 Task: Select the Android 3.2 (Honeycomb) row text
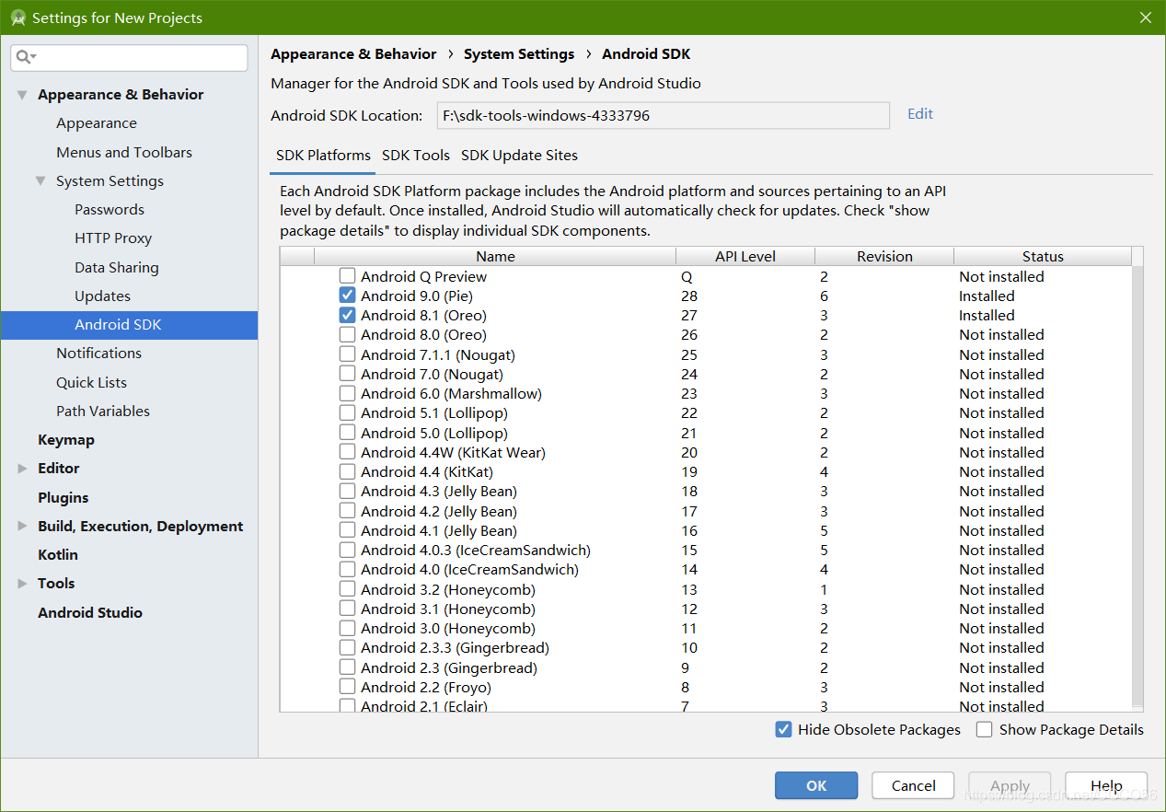click(x=448, y=589)
